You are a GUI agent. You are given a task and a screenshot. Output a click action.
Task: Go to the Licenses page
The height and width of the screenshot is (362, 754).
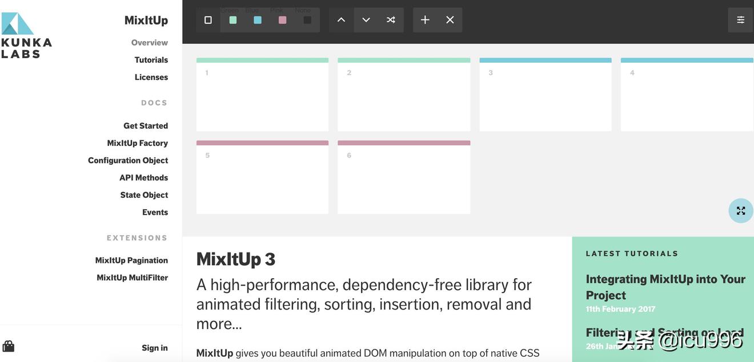click(151, 77)
